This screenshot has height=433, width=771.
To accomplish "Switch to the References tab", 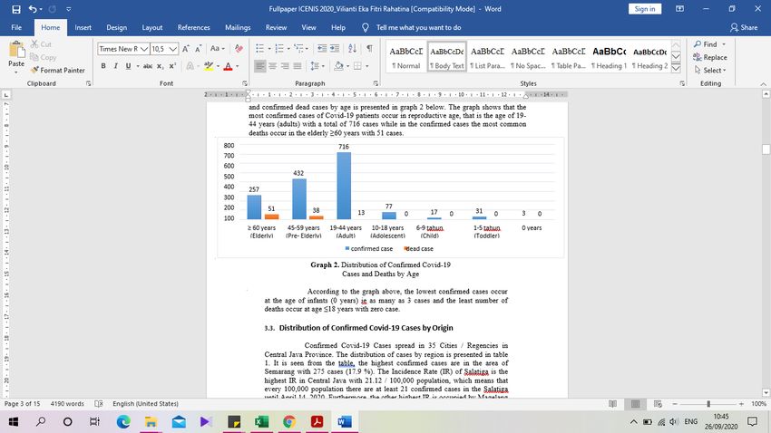I will click(x=194, y=27).
